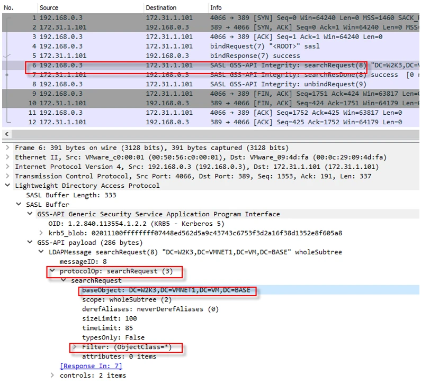This screenshot has height=385, width=421.
Task: Expand the Ethernet II layer
Action: pos(7,158)
